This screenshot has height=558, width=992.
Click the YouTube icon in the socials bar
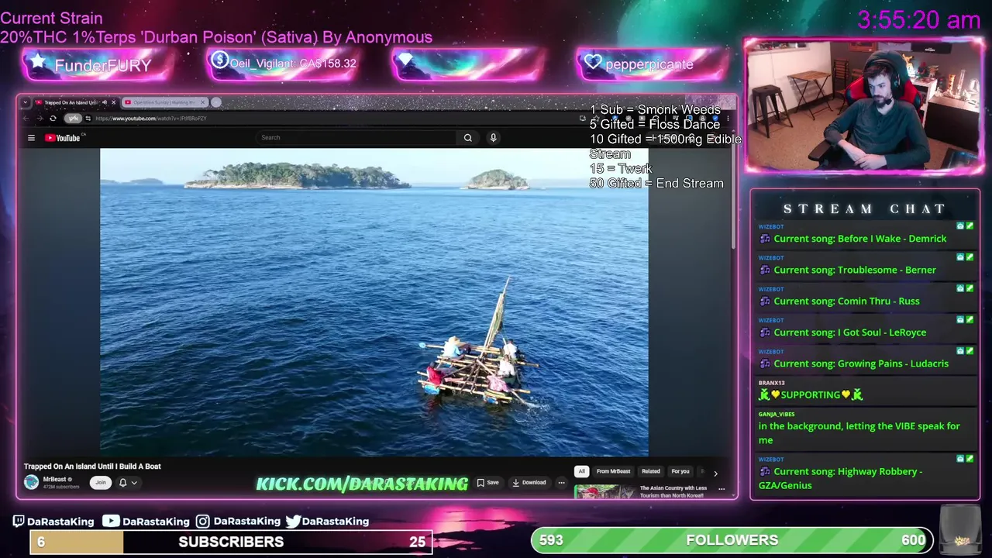pyautogui.click(x=111, y=522)
